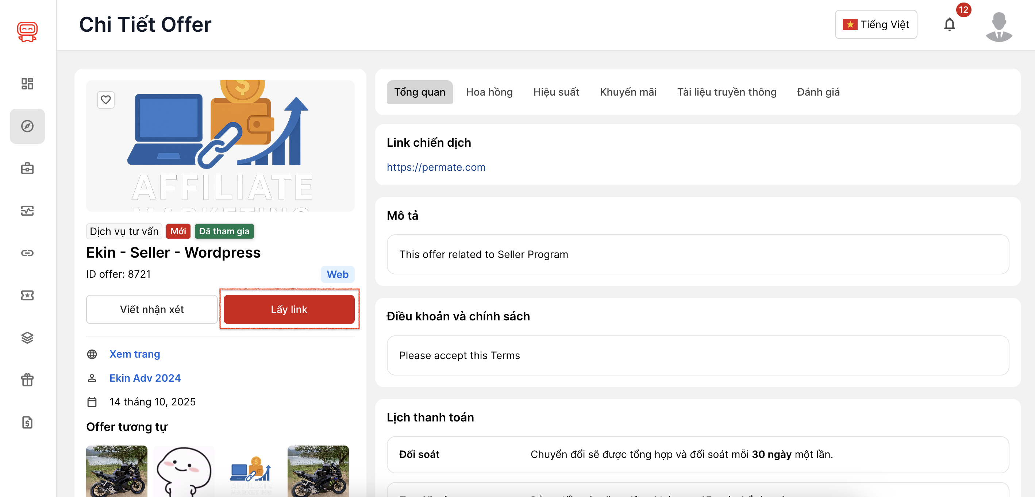The height and width of the screenshot is (497, 1035).
Task: Select the compass explore icon in sidebar
Action: [x=27, y=126]
